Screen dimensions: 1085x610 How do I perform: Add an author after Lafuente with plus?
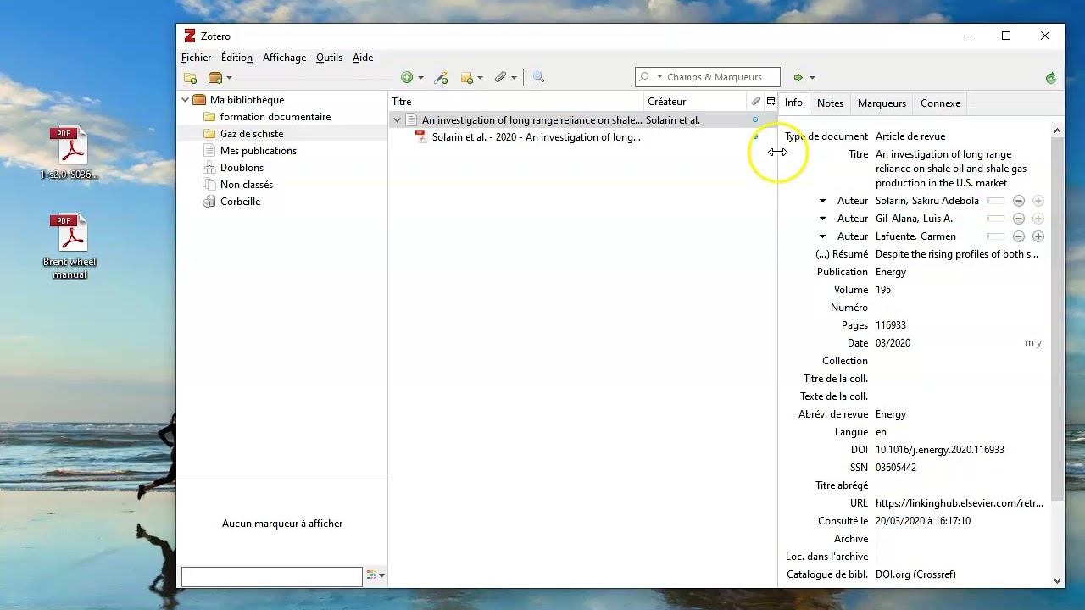point(1038,236)
